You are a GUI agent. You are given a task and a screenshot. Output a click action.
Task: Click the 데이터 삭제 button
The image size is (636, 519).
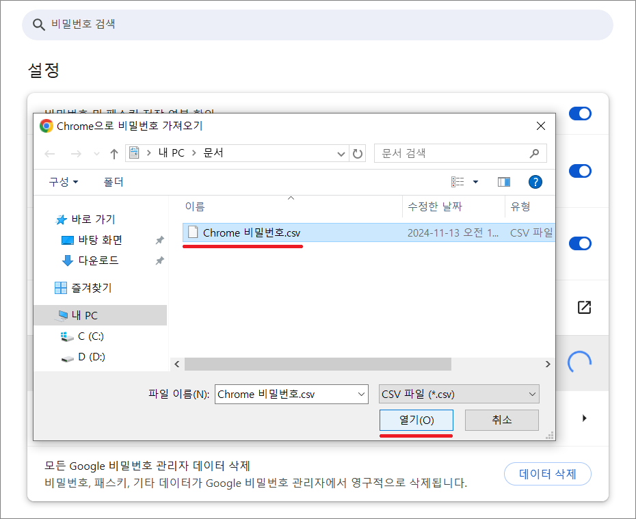tap(548, 474)
